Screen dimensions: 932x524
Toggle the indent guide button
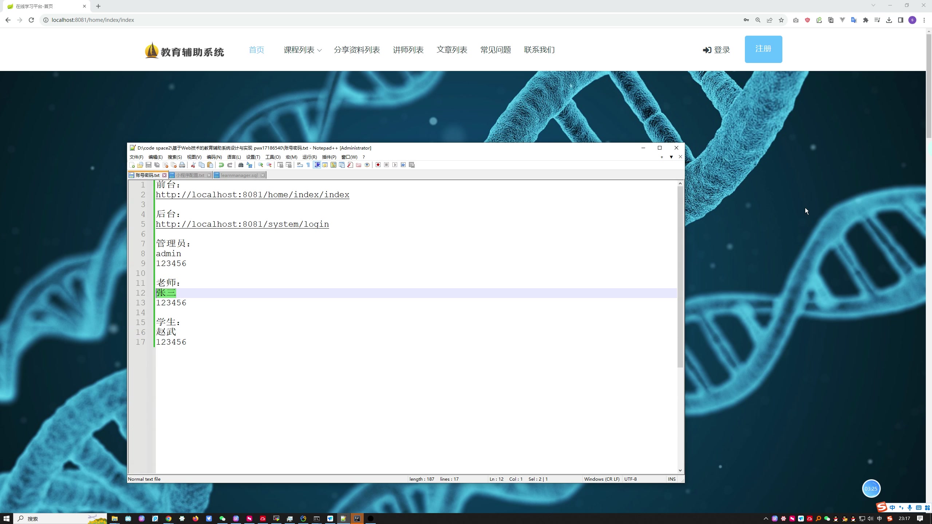[x=317, y=165]
